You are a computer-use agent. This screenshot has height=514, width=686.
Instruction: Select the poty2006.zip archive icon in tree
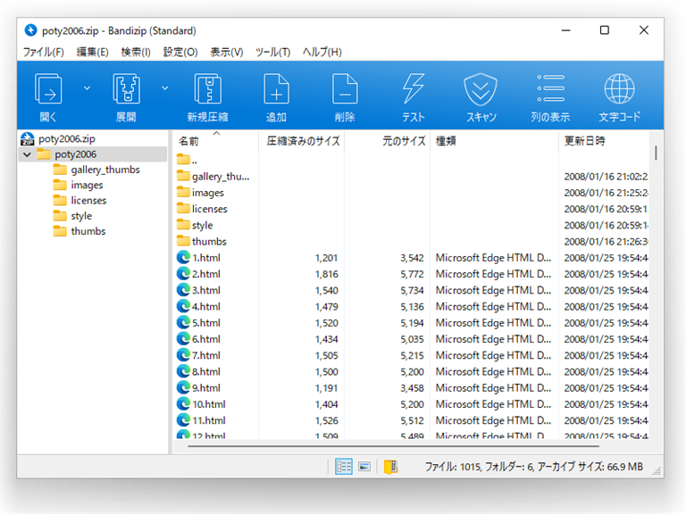coord(27,139)
